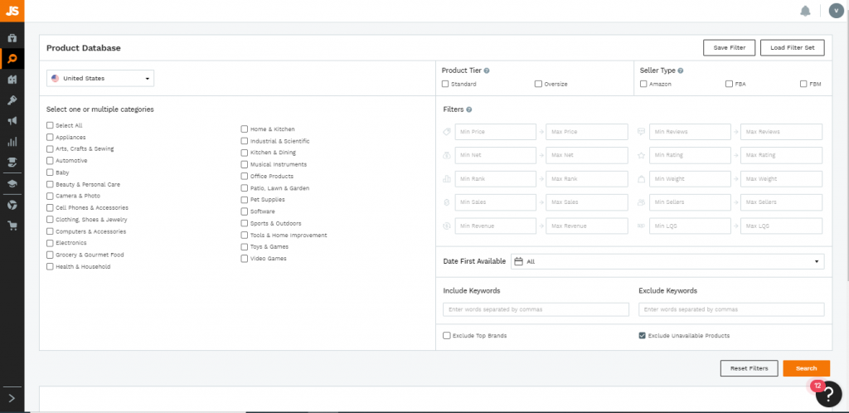Check the Oversize product tier

[538, 84]
